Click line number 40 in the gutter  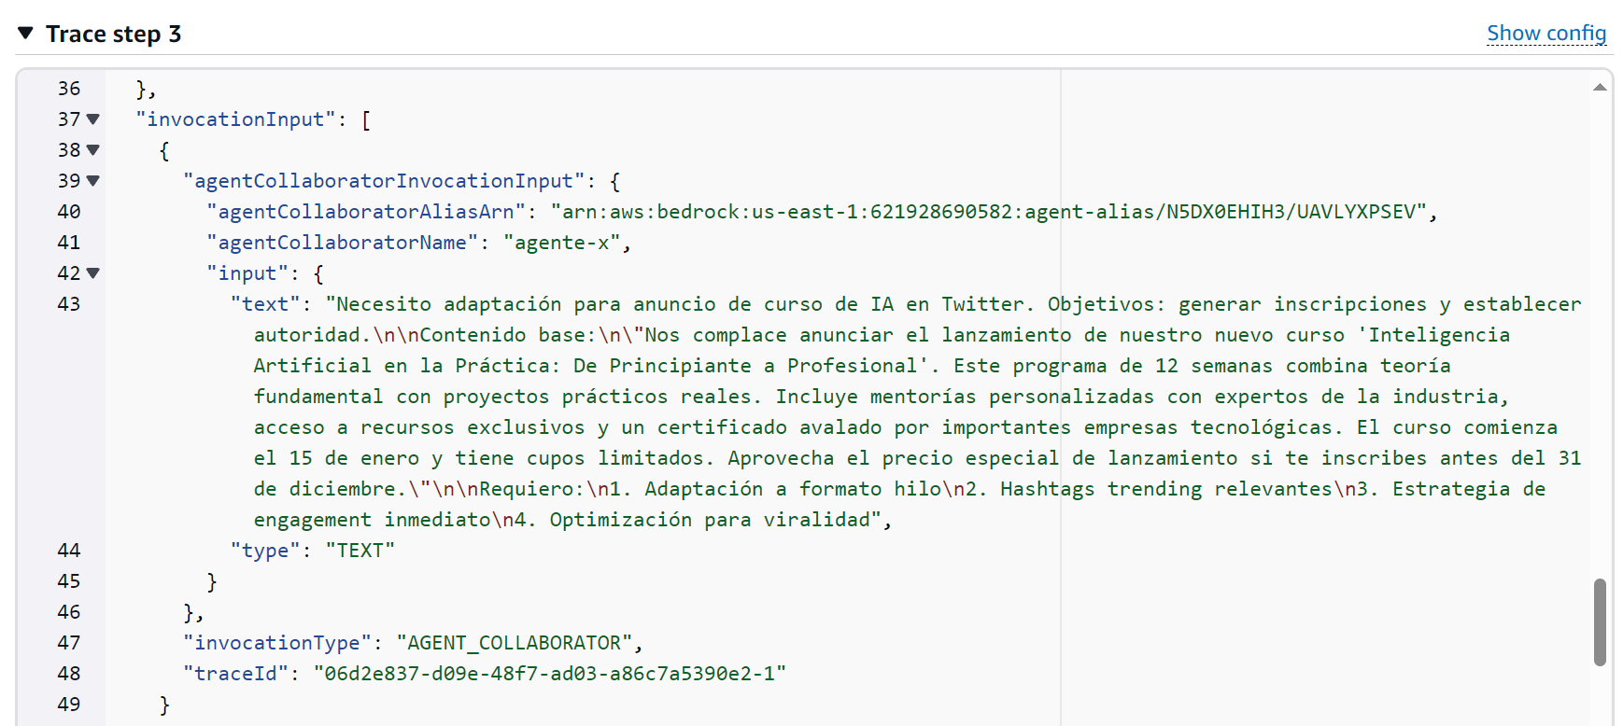[x=69, y=212]
